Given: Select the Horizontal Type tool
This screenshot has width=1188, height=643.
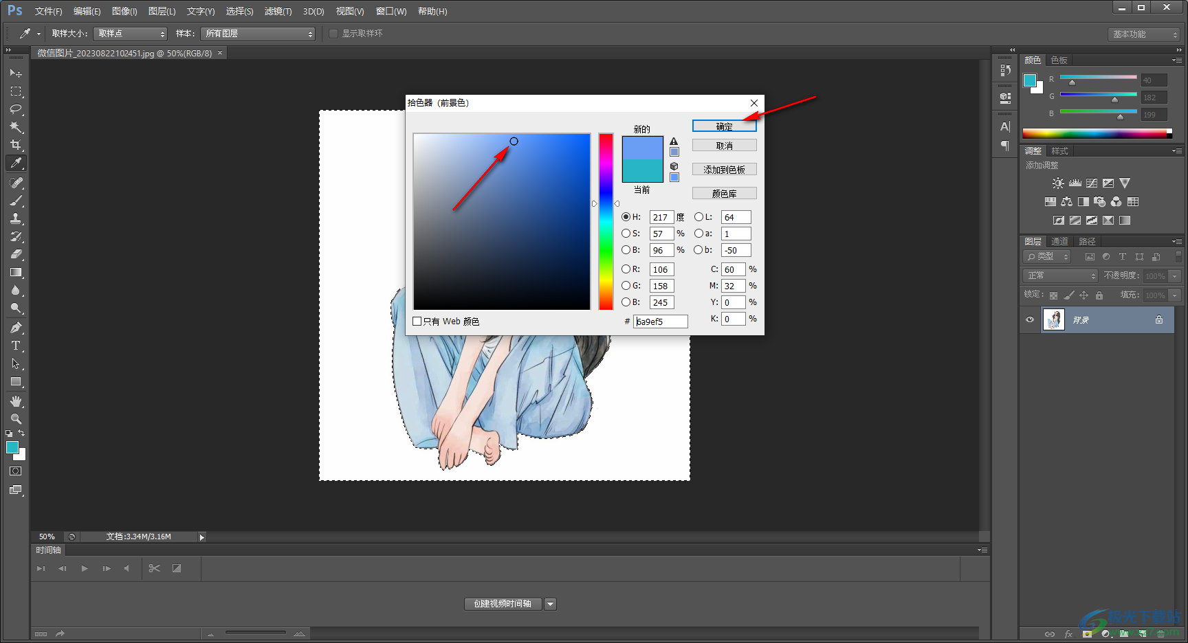Looking at the screenshot, I should pos(16,346).
